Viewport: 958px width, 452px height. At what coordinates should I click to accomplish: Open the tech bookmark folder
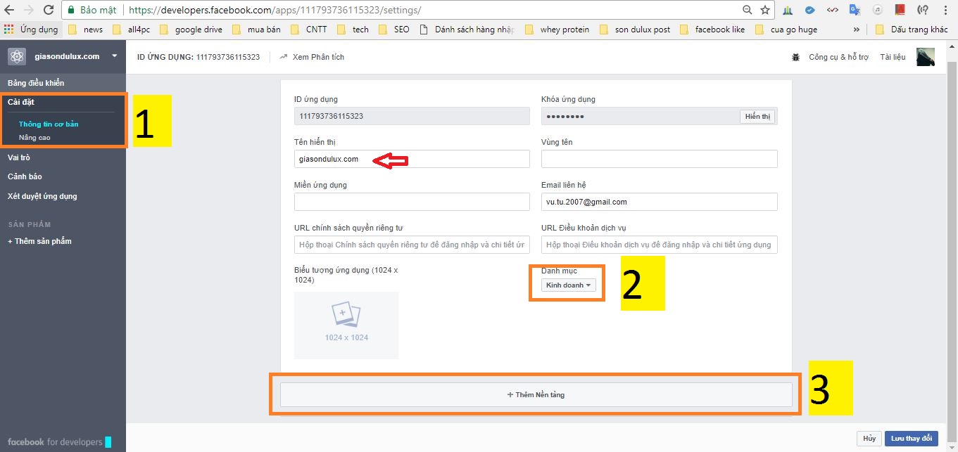353,30
